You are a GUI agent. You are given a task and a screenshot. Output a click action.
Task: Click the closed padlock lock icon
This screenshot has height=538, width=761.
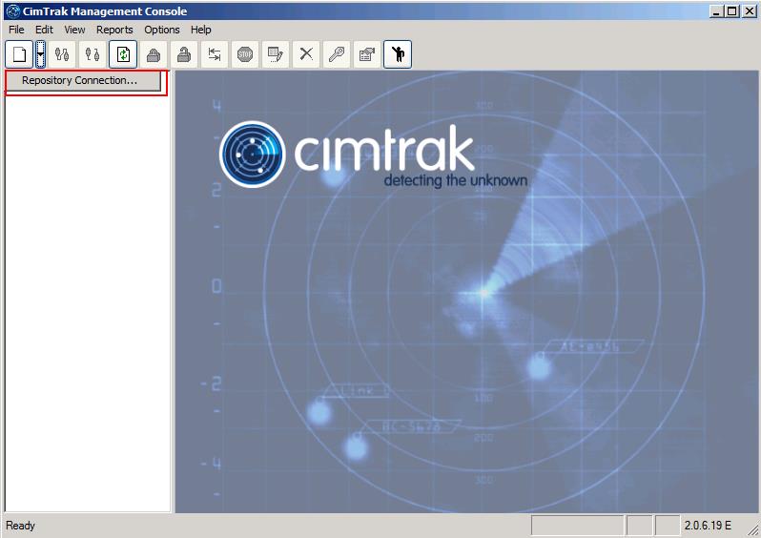(x=153, y=54)
